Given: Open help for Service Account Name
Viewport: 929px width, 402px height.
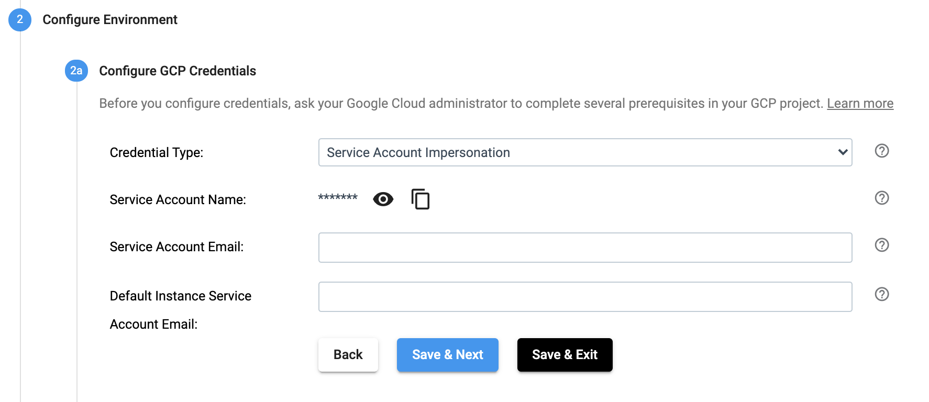Looking at the screenshot, I should tap(881, 198).
